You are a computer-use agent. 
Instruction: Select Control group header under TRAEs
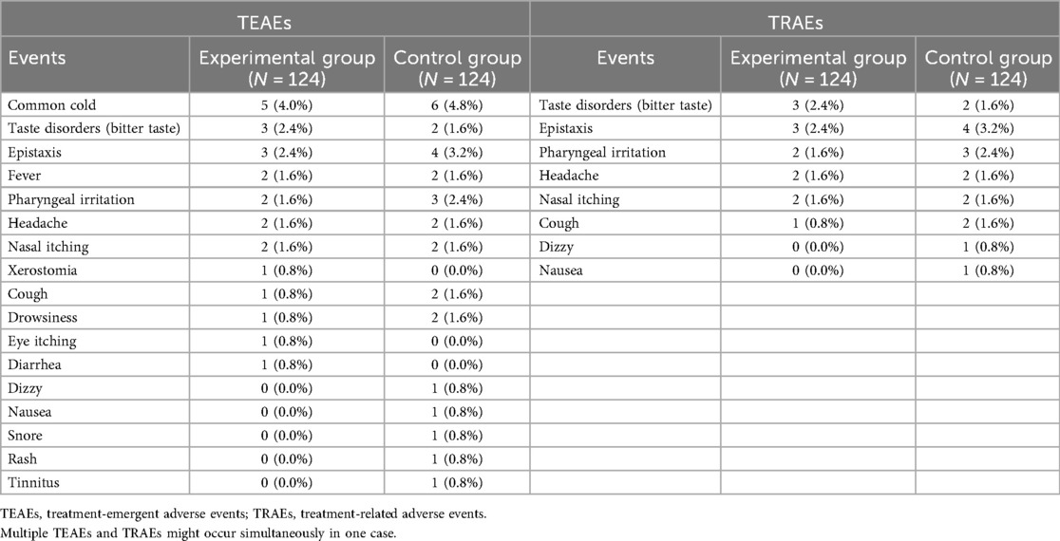[x=987, y=67]
